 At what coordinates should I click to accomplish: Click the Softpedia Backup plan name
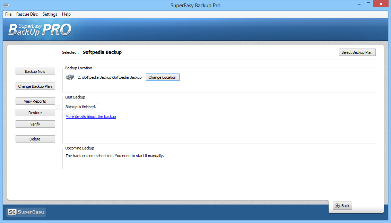click(x=102, y=52)
